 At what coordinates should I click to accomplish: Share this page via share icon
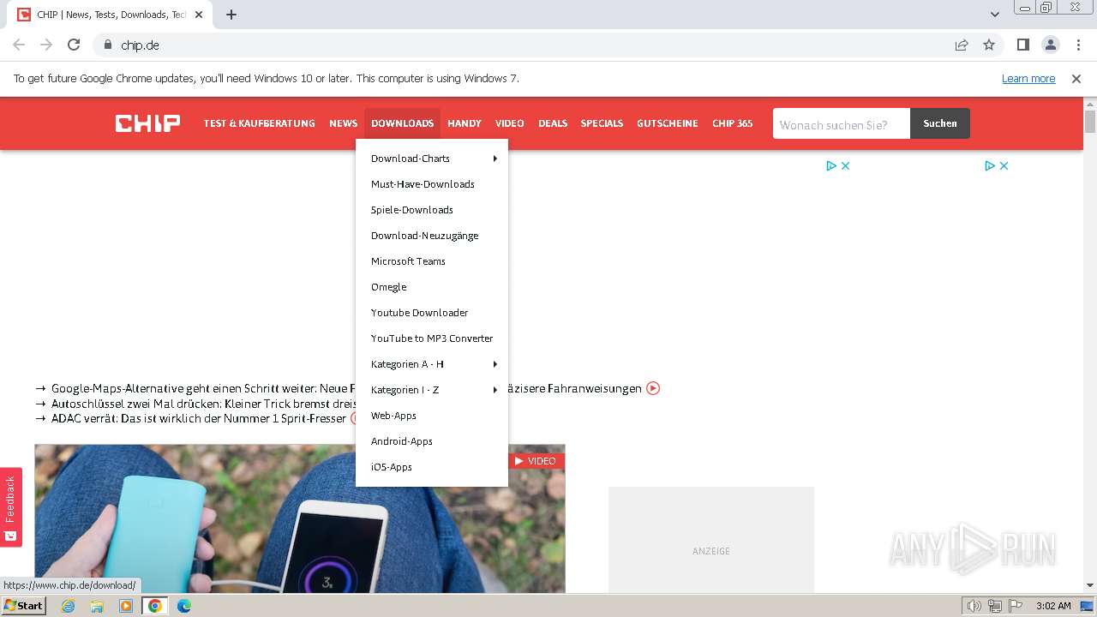(962, 45)
